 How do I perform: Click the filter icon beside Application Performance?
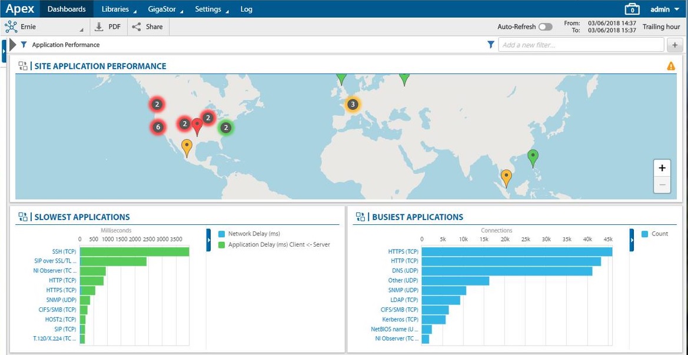[x=24, y=44]
